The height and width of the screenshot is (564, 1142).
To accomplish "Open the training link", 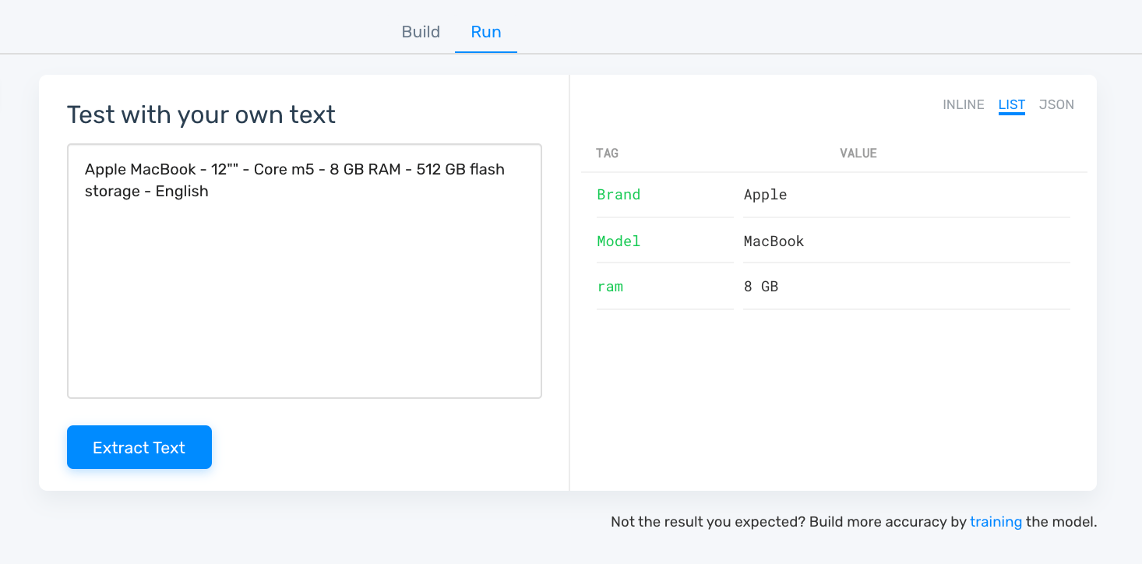I will [996, 522].
